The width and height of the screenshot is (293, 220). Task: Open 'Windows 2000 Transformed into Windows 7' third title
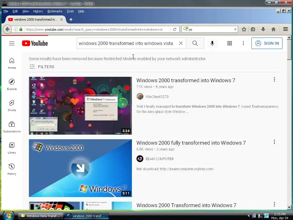[186, 205]
